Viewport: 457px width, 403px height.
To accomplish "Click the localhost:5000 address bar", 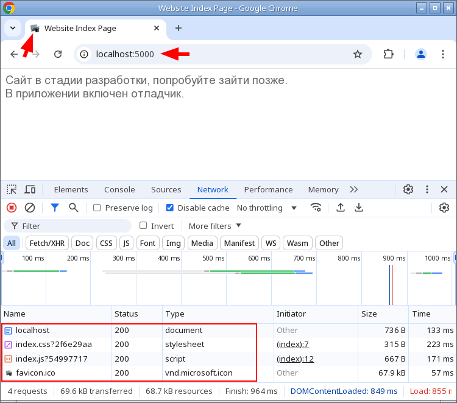I will [x=223, y=54].
